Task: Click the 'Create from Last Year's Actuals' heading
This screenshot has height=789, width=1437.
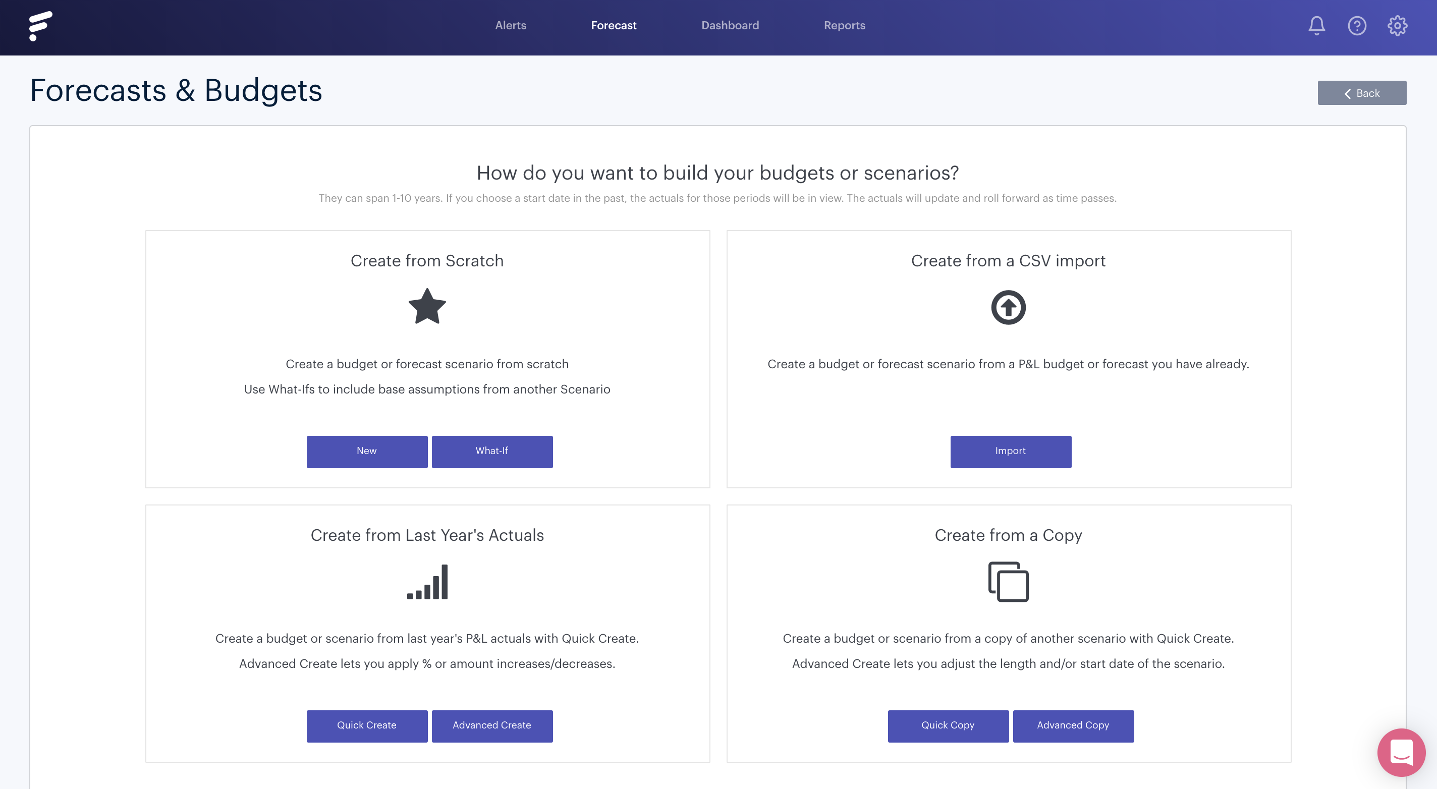Action: pyautogui.click(x=427, y=535)
